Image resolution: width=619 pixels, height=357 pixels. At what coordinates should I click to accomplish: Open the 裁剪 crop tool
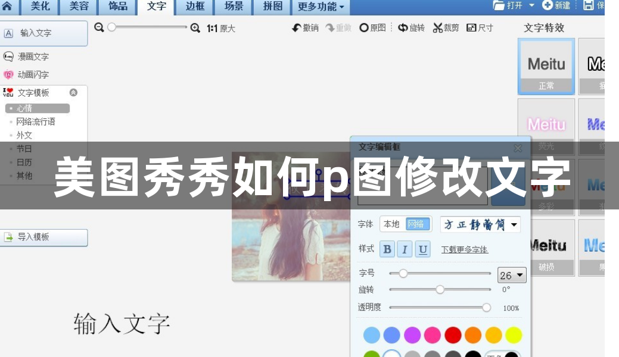click(447, 27)
